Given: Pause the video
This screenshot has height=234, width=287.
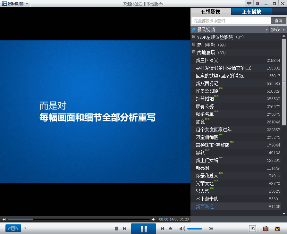Looking at the screenshot, I should [x=144, y=229].
